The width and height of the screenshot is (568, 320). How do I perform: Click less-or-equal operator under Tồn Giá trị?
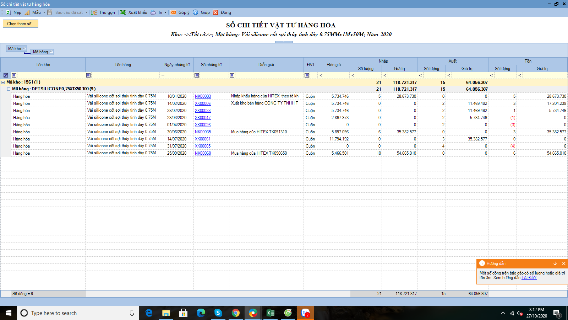pos(520,75)
